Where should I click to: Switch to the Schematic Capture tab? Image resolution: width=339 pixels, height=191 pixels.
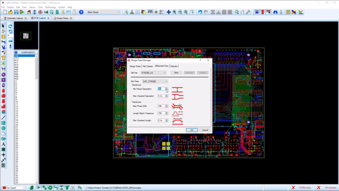pos(15,18)
